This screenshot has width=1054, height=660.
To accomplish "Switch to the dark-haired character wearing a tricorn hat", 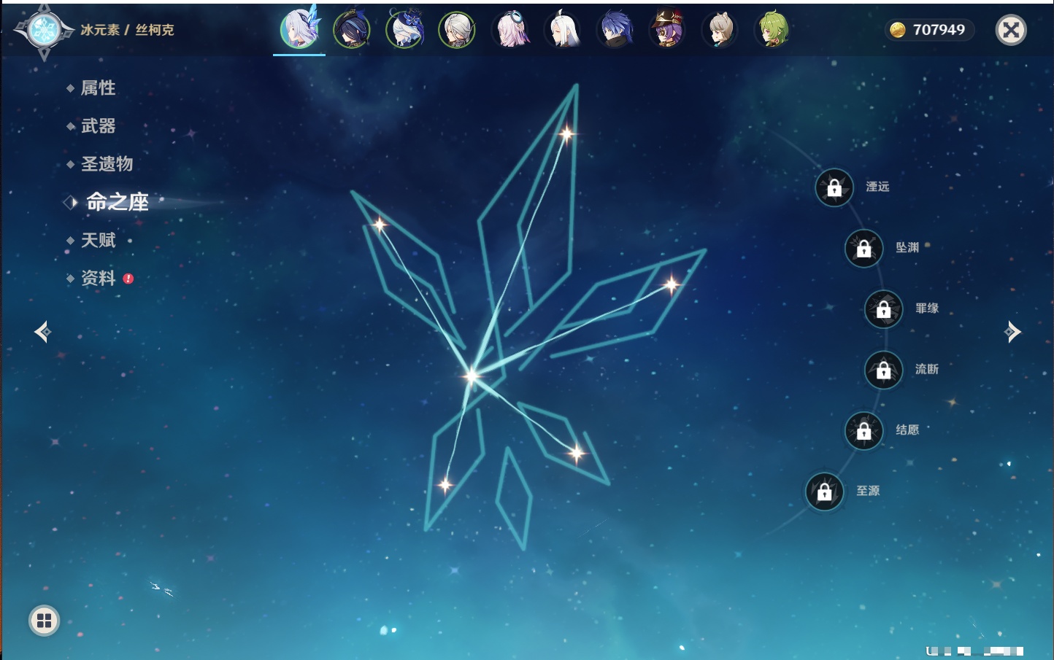I will [352, 30].
